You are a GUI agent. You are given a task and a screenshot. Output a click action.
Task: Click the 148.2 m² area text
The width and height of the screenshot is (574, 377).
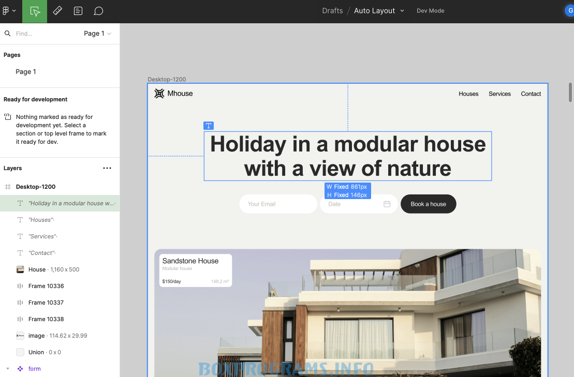[220, 281]
